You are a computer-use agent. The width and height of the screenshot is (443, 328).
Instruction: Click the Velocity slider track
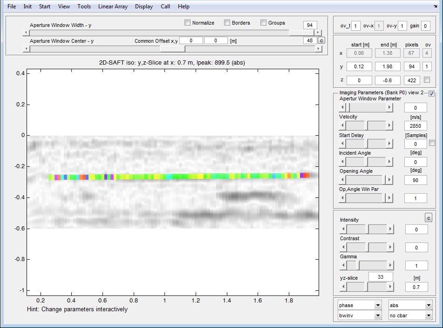pos(366,125)
